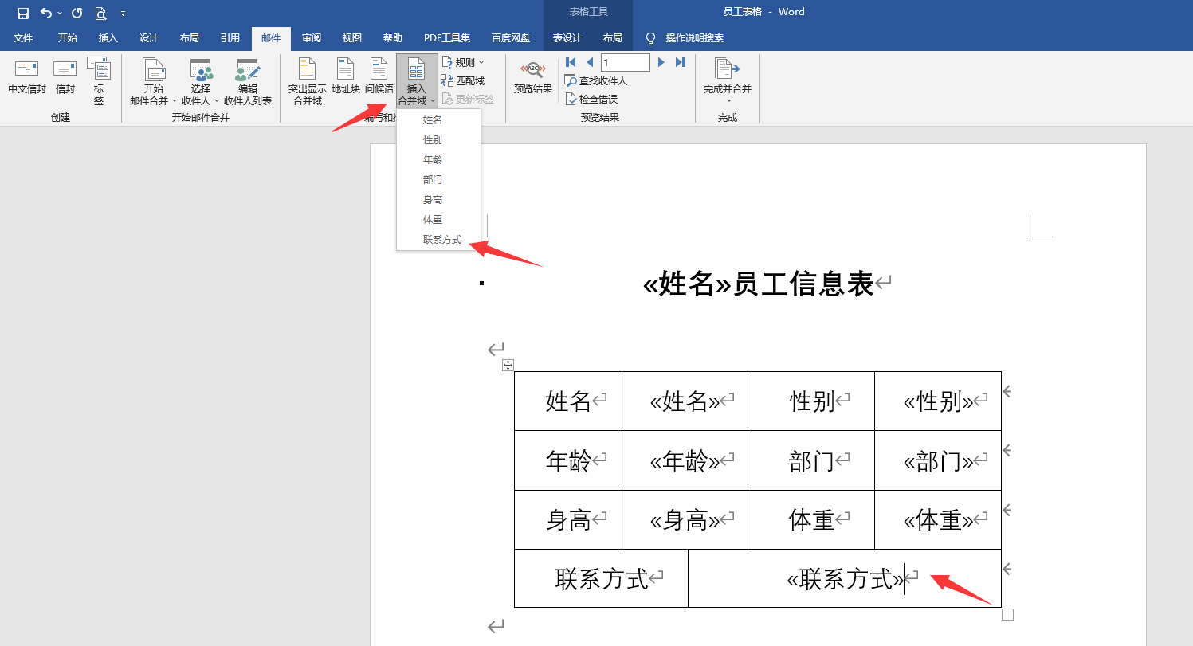Click the «部门» merge field cell

click(938, 460)
